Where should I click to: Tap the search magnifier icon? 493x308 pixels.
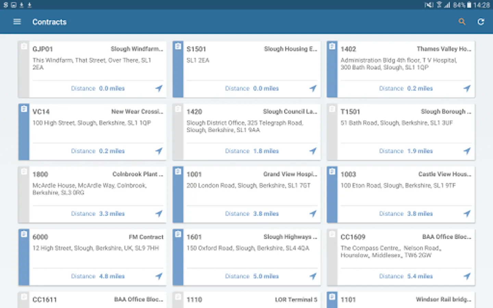[x=462, y=22]
